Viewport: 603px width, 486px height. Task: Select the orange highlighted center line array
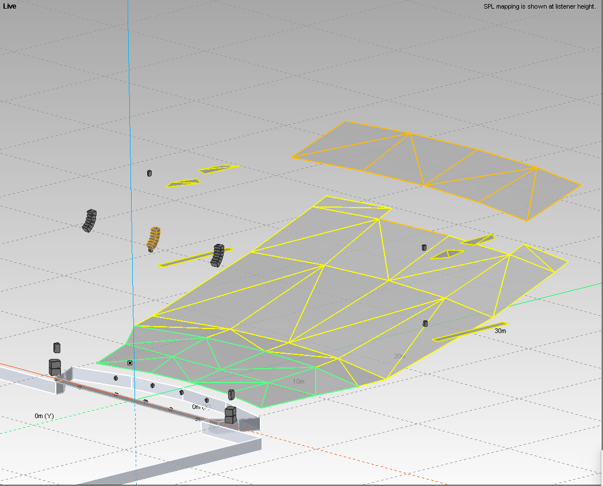pyautogui.click(x=153, y=238)
